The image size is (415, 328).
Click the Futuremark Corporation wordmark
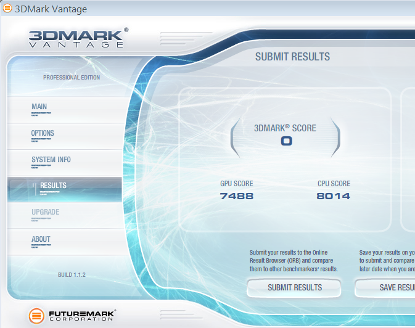(82, 316)
